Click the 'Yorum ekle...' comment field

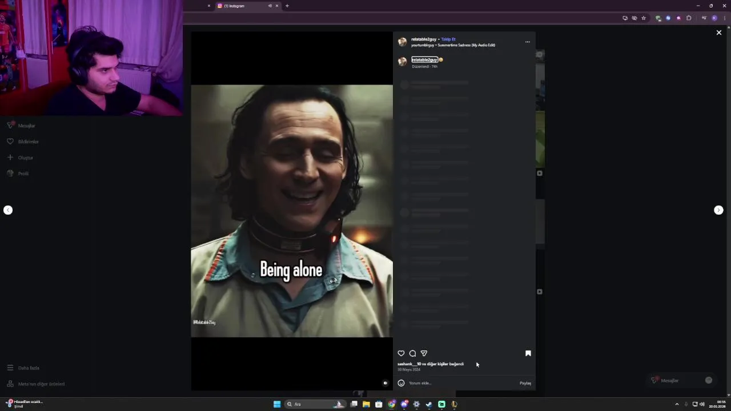click(463, 383)
